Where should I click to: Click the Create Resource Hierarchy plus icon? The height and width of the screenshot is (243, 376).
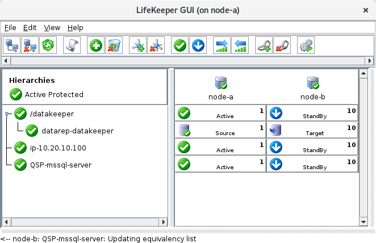pyautogui.click(x=95, y=45)
